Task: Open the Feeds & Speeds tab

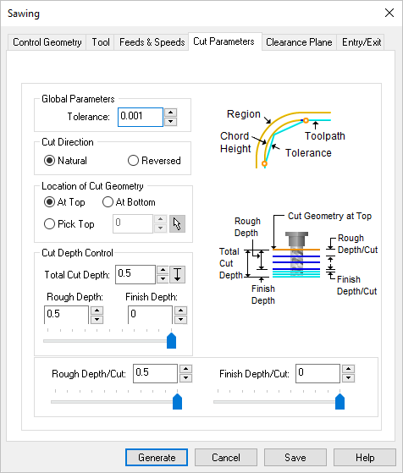Action: [152, 42]
